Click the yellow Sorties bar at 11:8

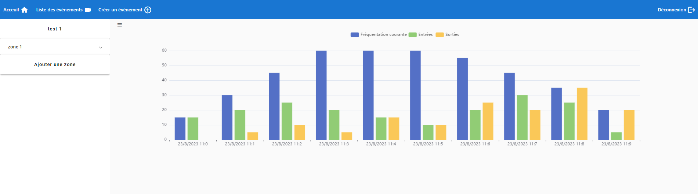582,114
